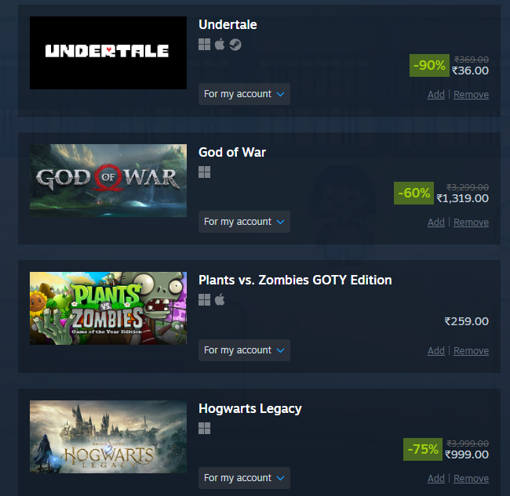Remove Plants vs. Zombies GOTY Edition
Image resolution: width=510 pixels, height=496 pixels.
(x=471, y=351)
